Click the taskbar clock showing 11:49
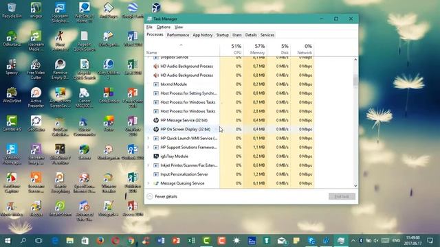 tap(413, 241)
